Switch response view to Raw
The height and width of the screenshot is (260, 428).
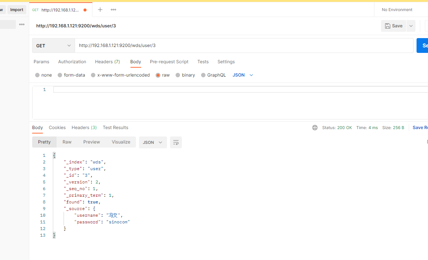(x=67, y=142)
